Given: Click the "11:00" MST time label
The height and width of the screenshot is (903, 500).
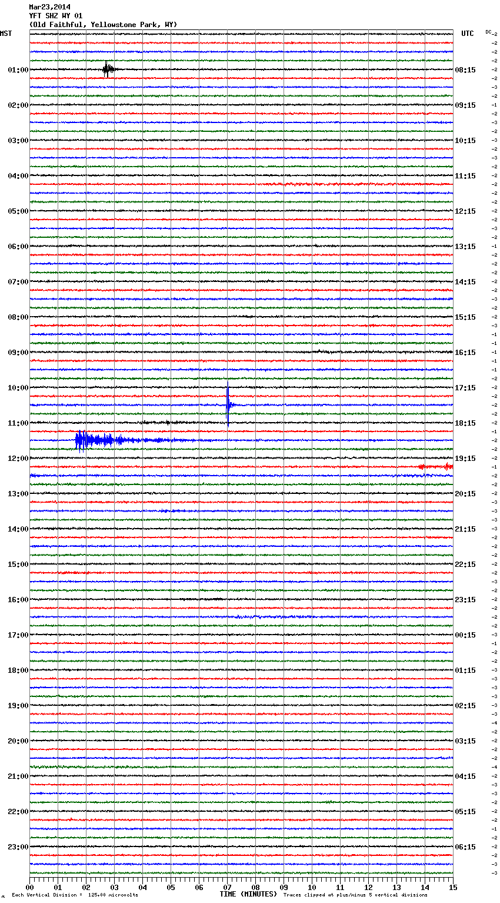Looking at the screenshot, I should [18, 423].
